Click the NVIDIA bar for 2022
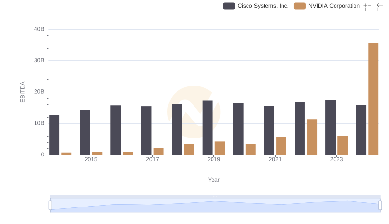 312,137
